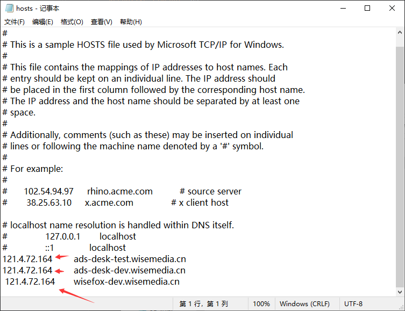Click the ads-desk-test.wisemedia.cn hostname
Image resolution: width=405 pixels, height=311 pixels.
click(x=130, y=259)
